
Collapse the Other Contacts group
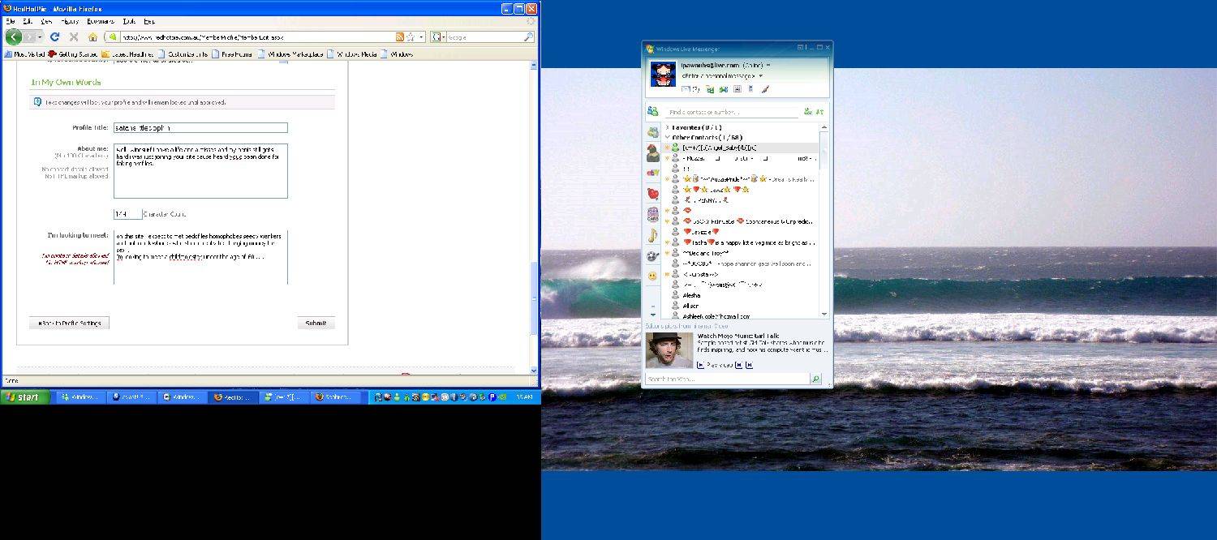coord(667,137)
